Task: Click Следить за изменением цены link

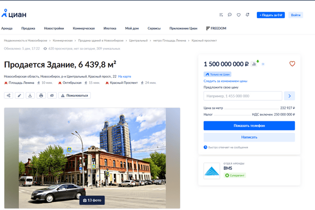Action: point(225,81)
